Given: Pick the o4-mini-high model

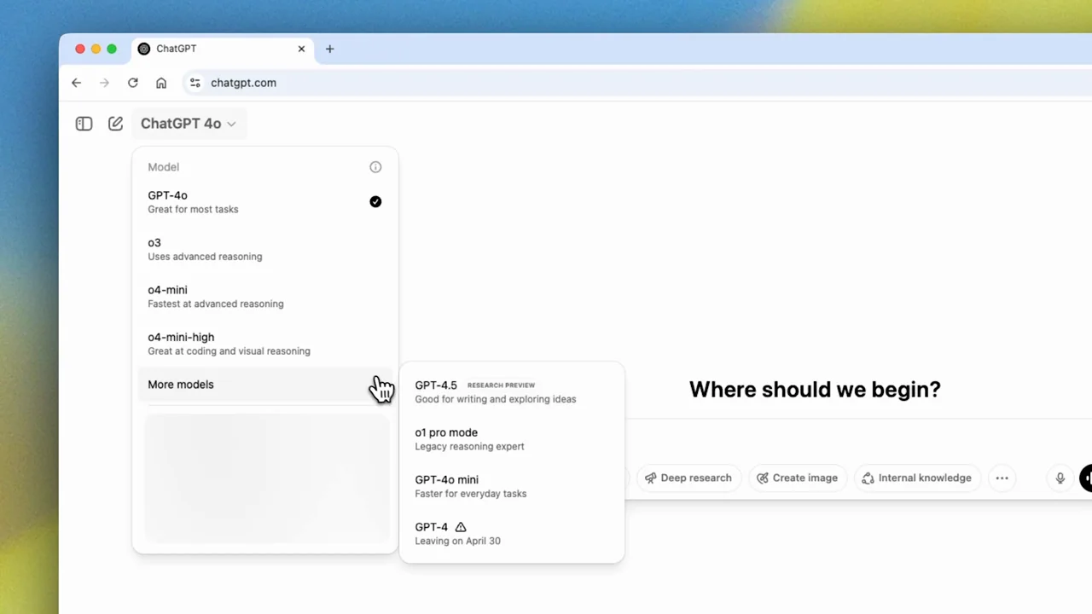Looking at the screenshot, I should click(264, 344).
